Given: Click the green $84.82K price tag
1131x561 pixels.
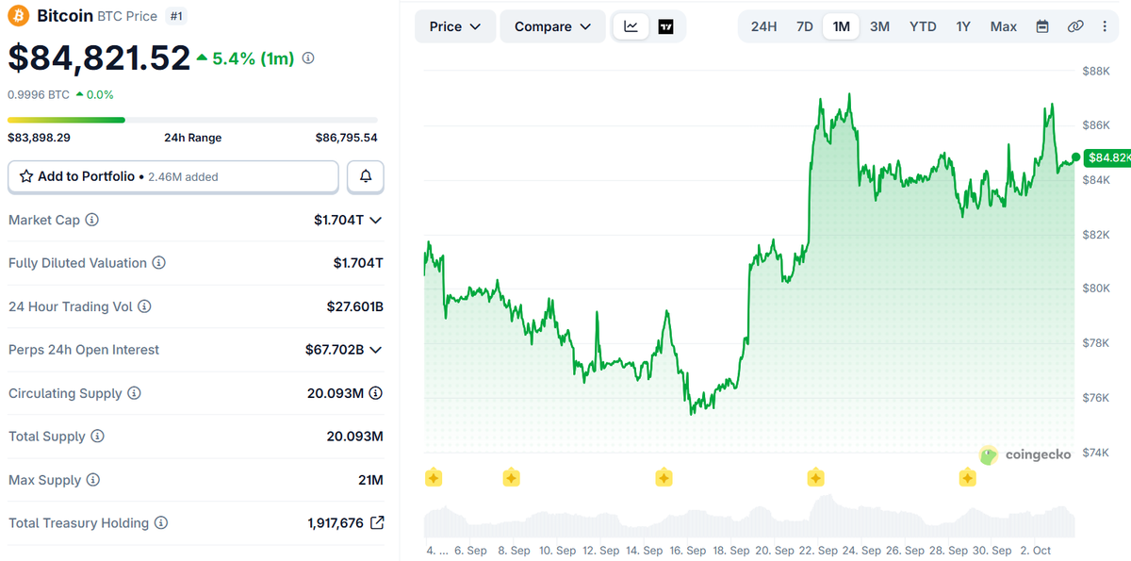Looking at the screenshot, I should click(x=1107, y=157).
